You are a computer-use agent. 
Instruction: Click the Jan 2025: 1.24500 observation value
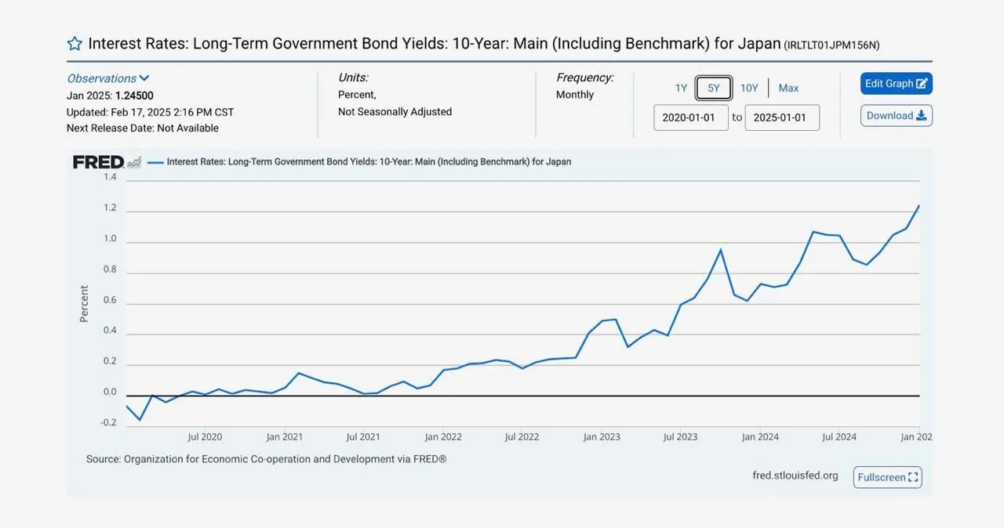pos(110,96)
